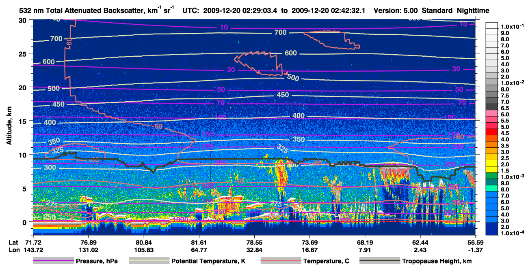
Task: Click longitude value 131.02
Action: [x=89, y=250]
